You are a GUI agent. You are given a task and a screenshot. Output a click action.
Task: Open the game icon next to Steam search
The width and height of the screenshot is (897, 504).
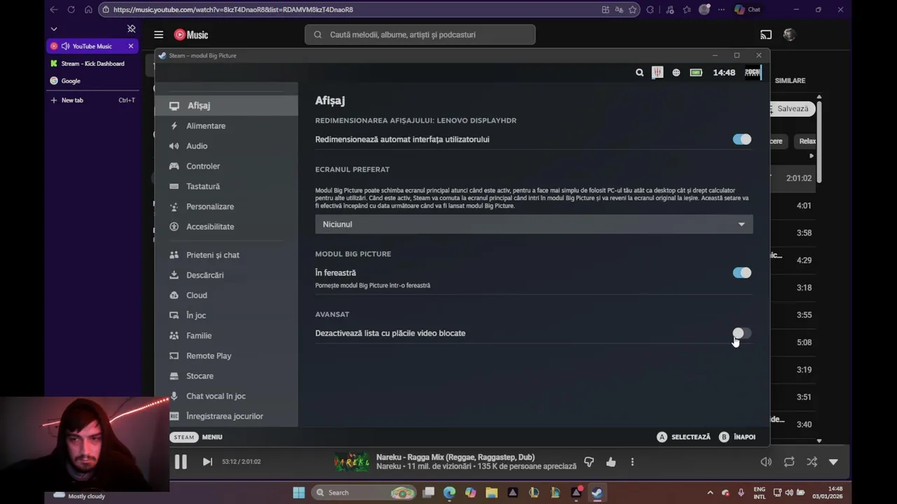(657, 73)
